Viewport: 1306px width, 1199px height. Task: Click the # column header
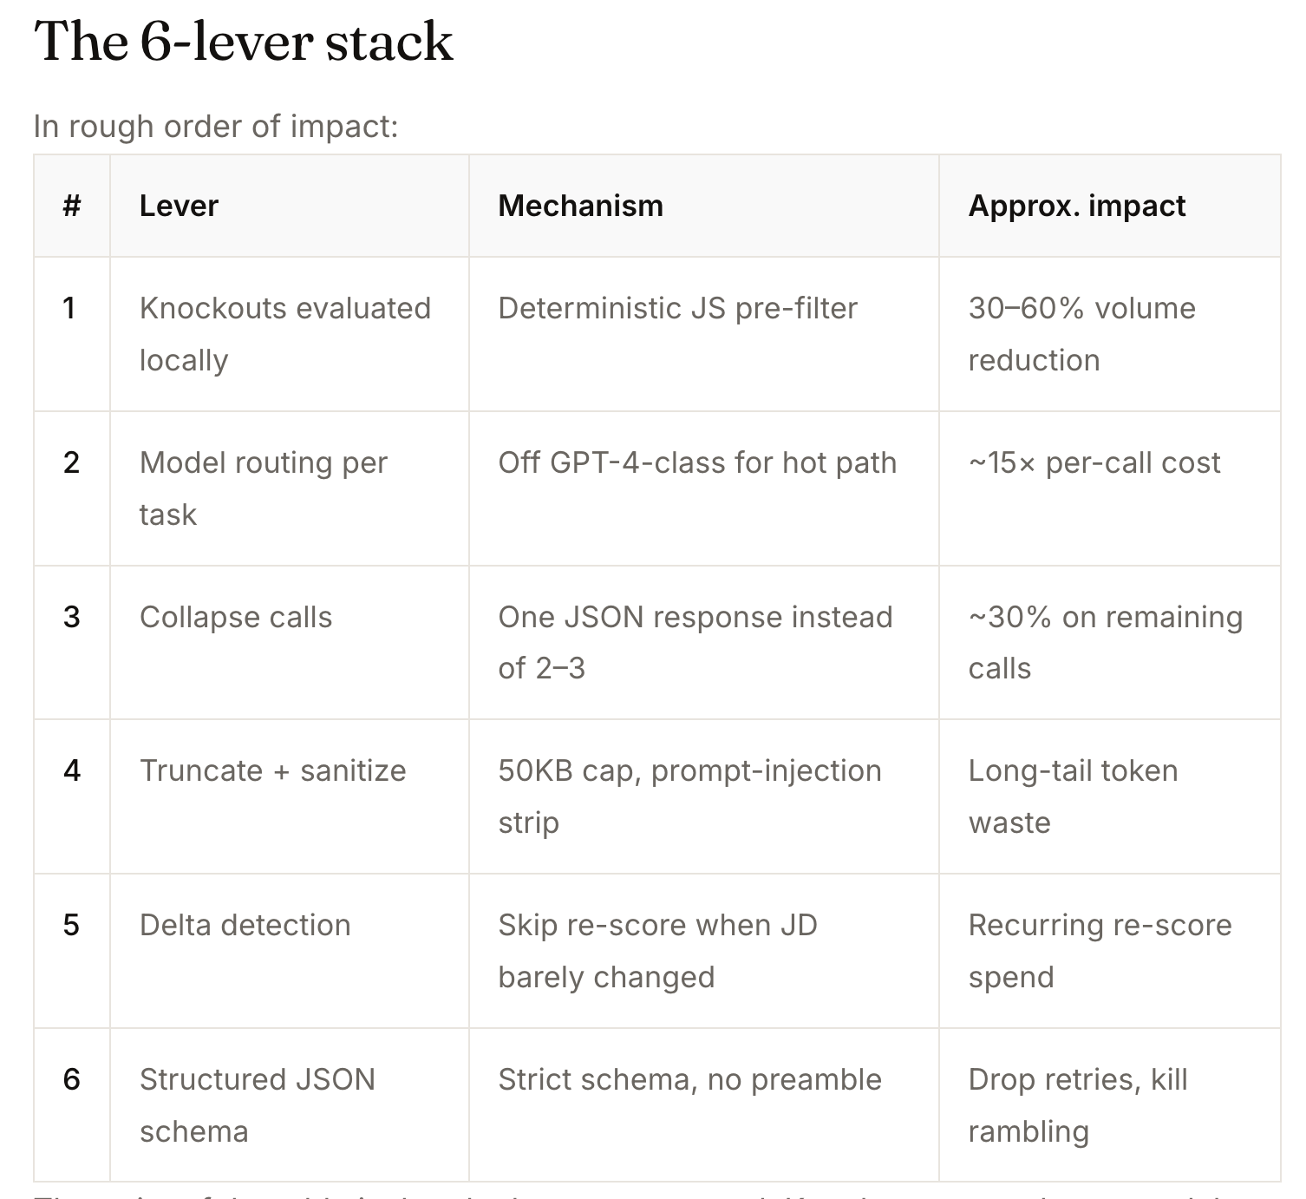pos(72,206)
